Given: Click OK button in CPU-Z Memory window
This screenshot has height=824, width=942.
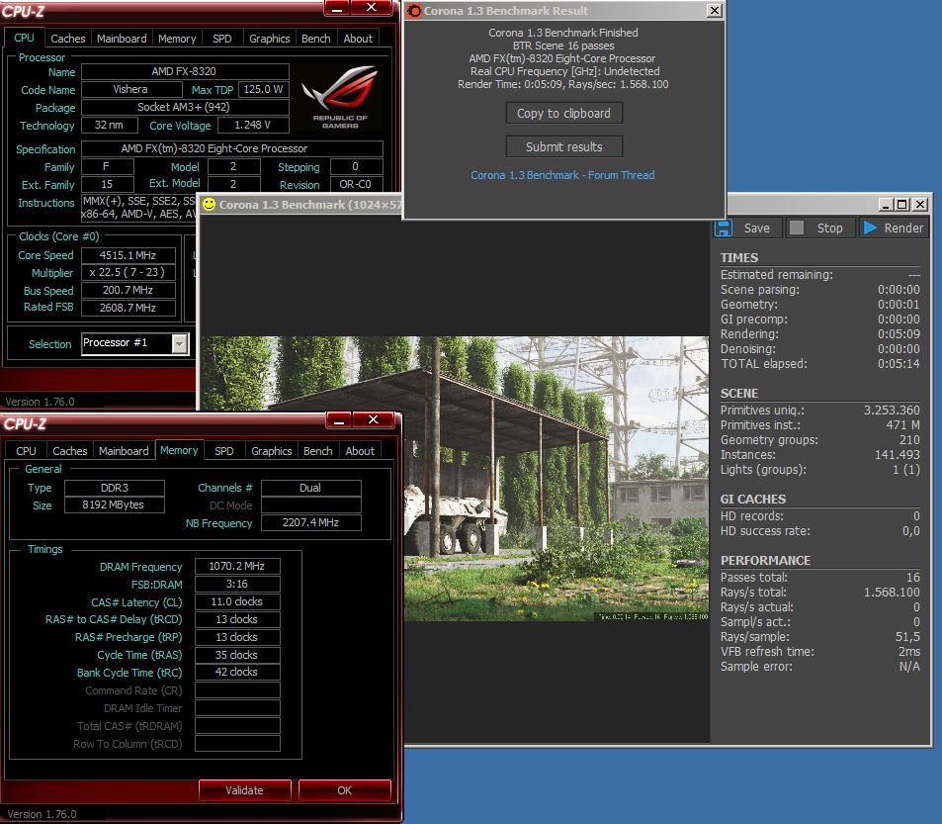Looking at the screenshot, I should point(344,789).
